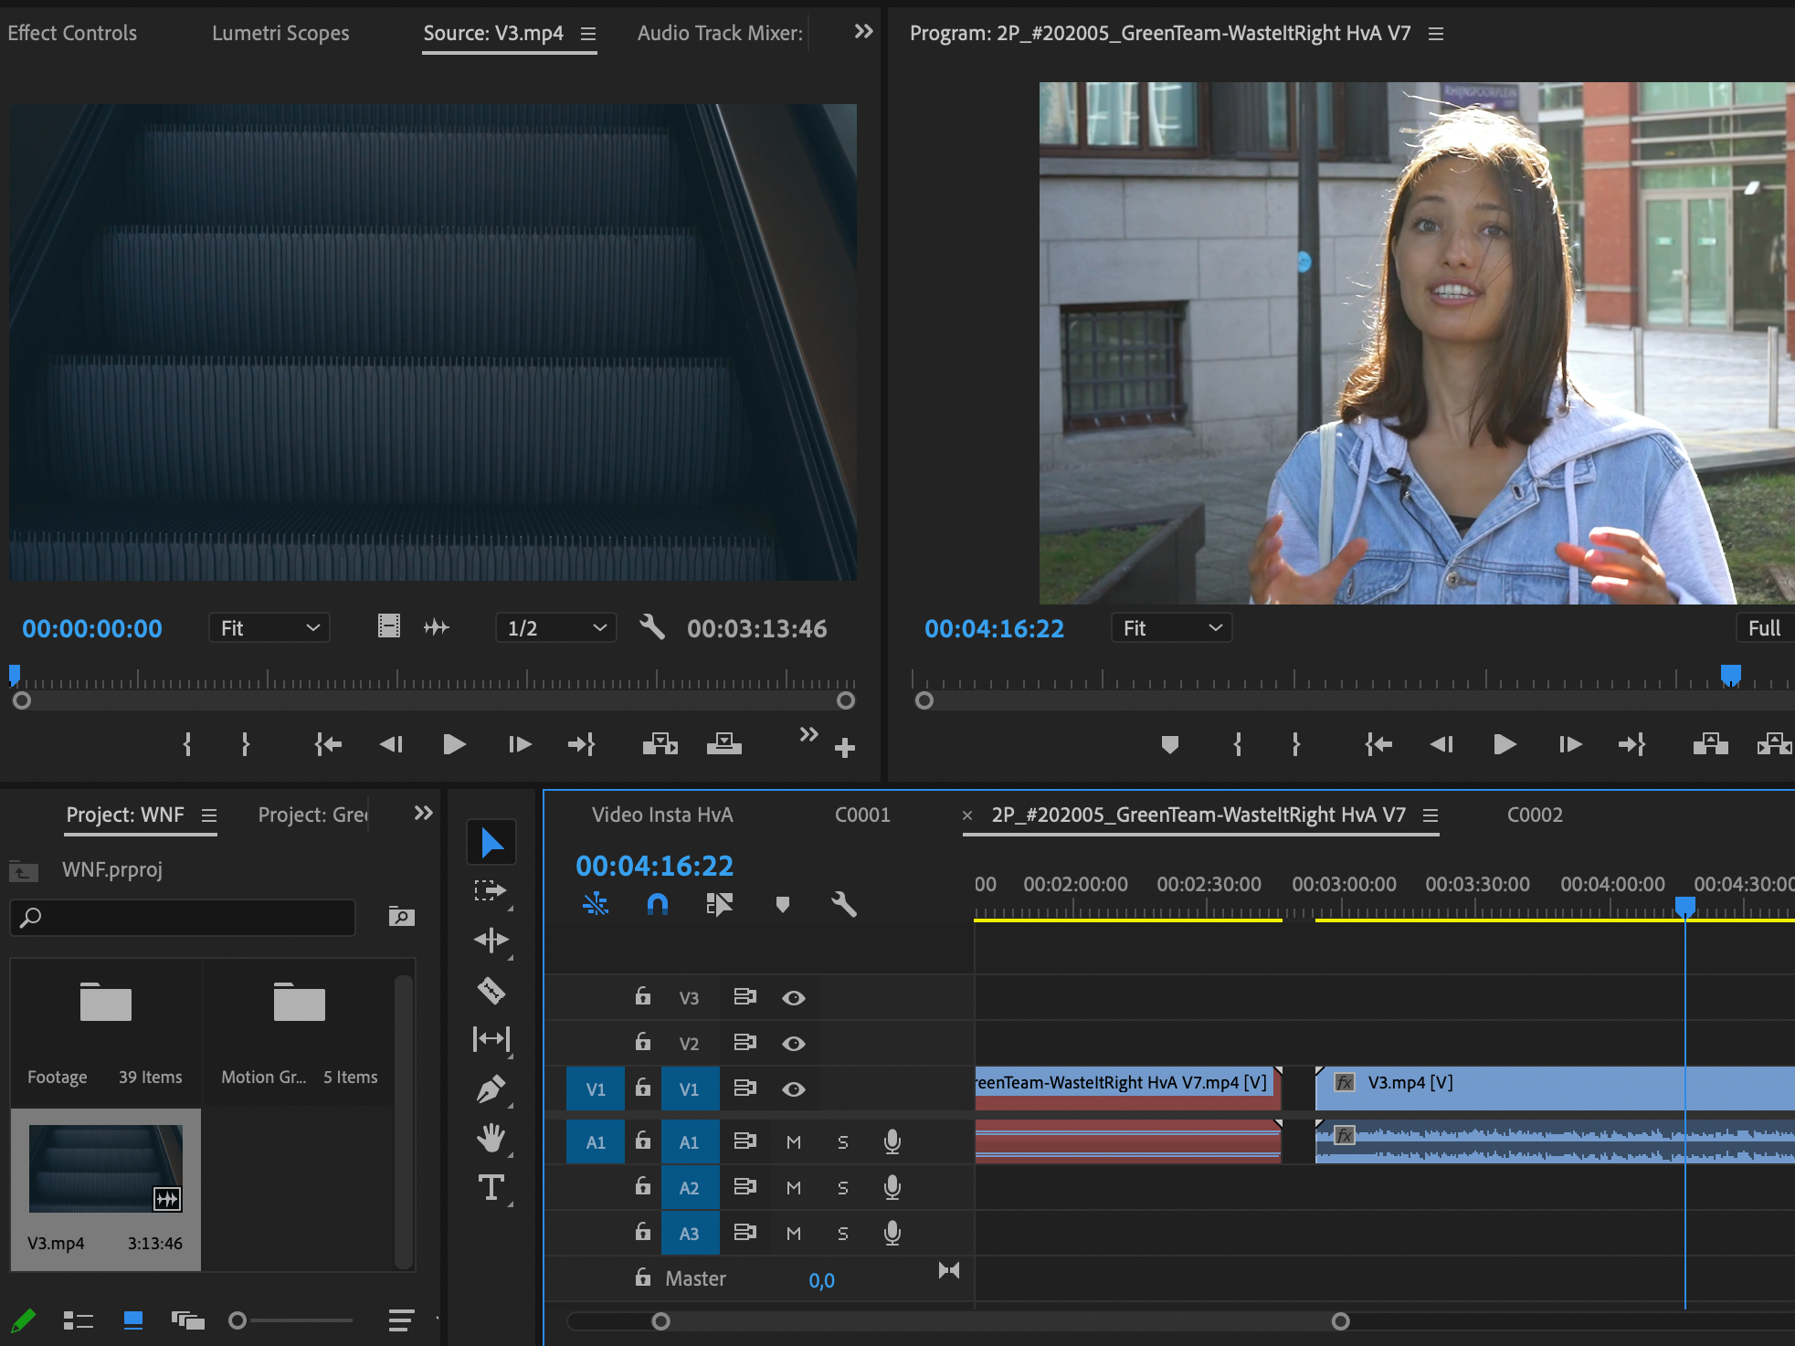Open the Footage bin folder
Image resolution: width=1795 pixels, height=1346 pixels.
[106, 1004]
